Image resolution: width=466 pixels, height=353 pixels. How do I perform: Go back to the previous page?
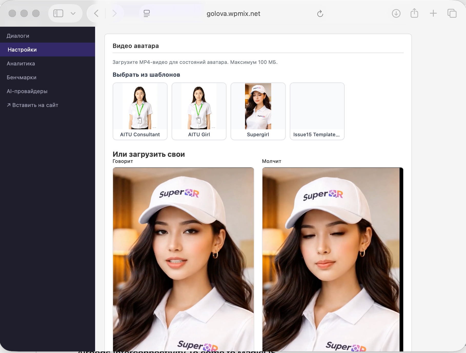click(96, 13)
